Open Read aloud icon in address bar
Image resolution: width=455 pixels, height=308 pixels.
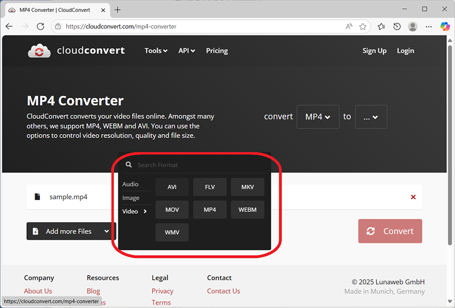click(349, 26)
